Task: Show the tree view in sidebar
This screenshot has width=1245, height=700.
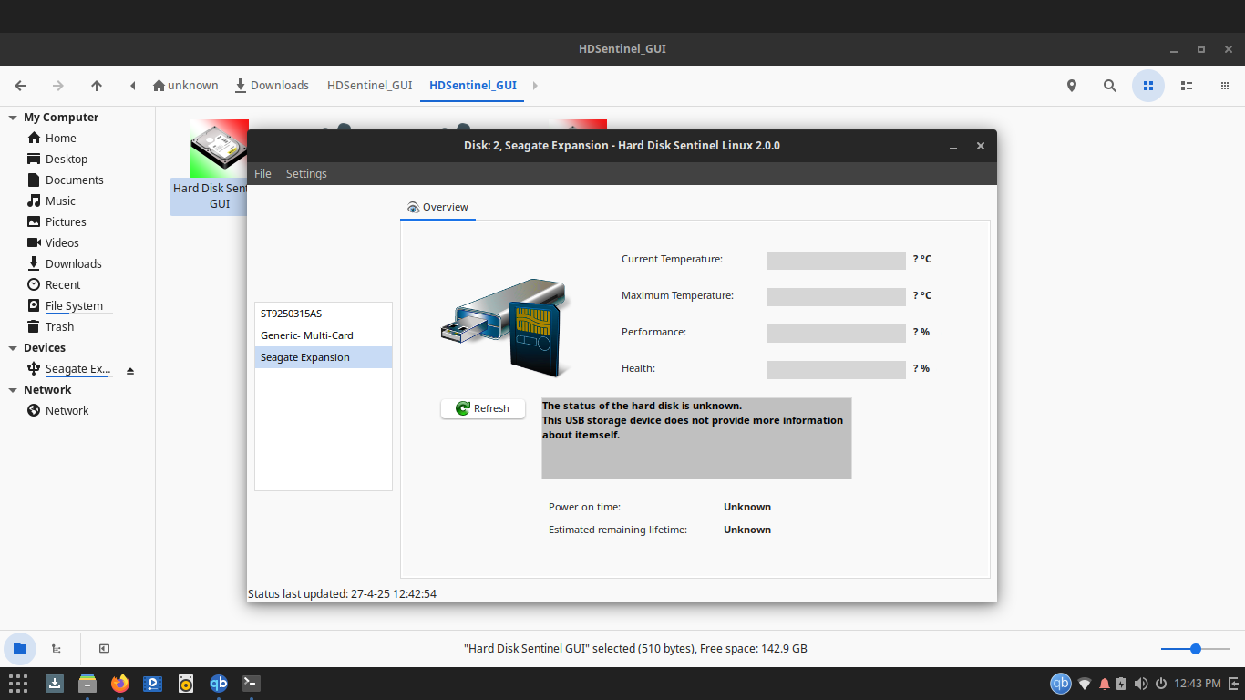Action: pyautogui.click(x=57, y=649)
